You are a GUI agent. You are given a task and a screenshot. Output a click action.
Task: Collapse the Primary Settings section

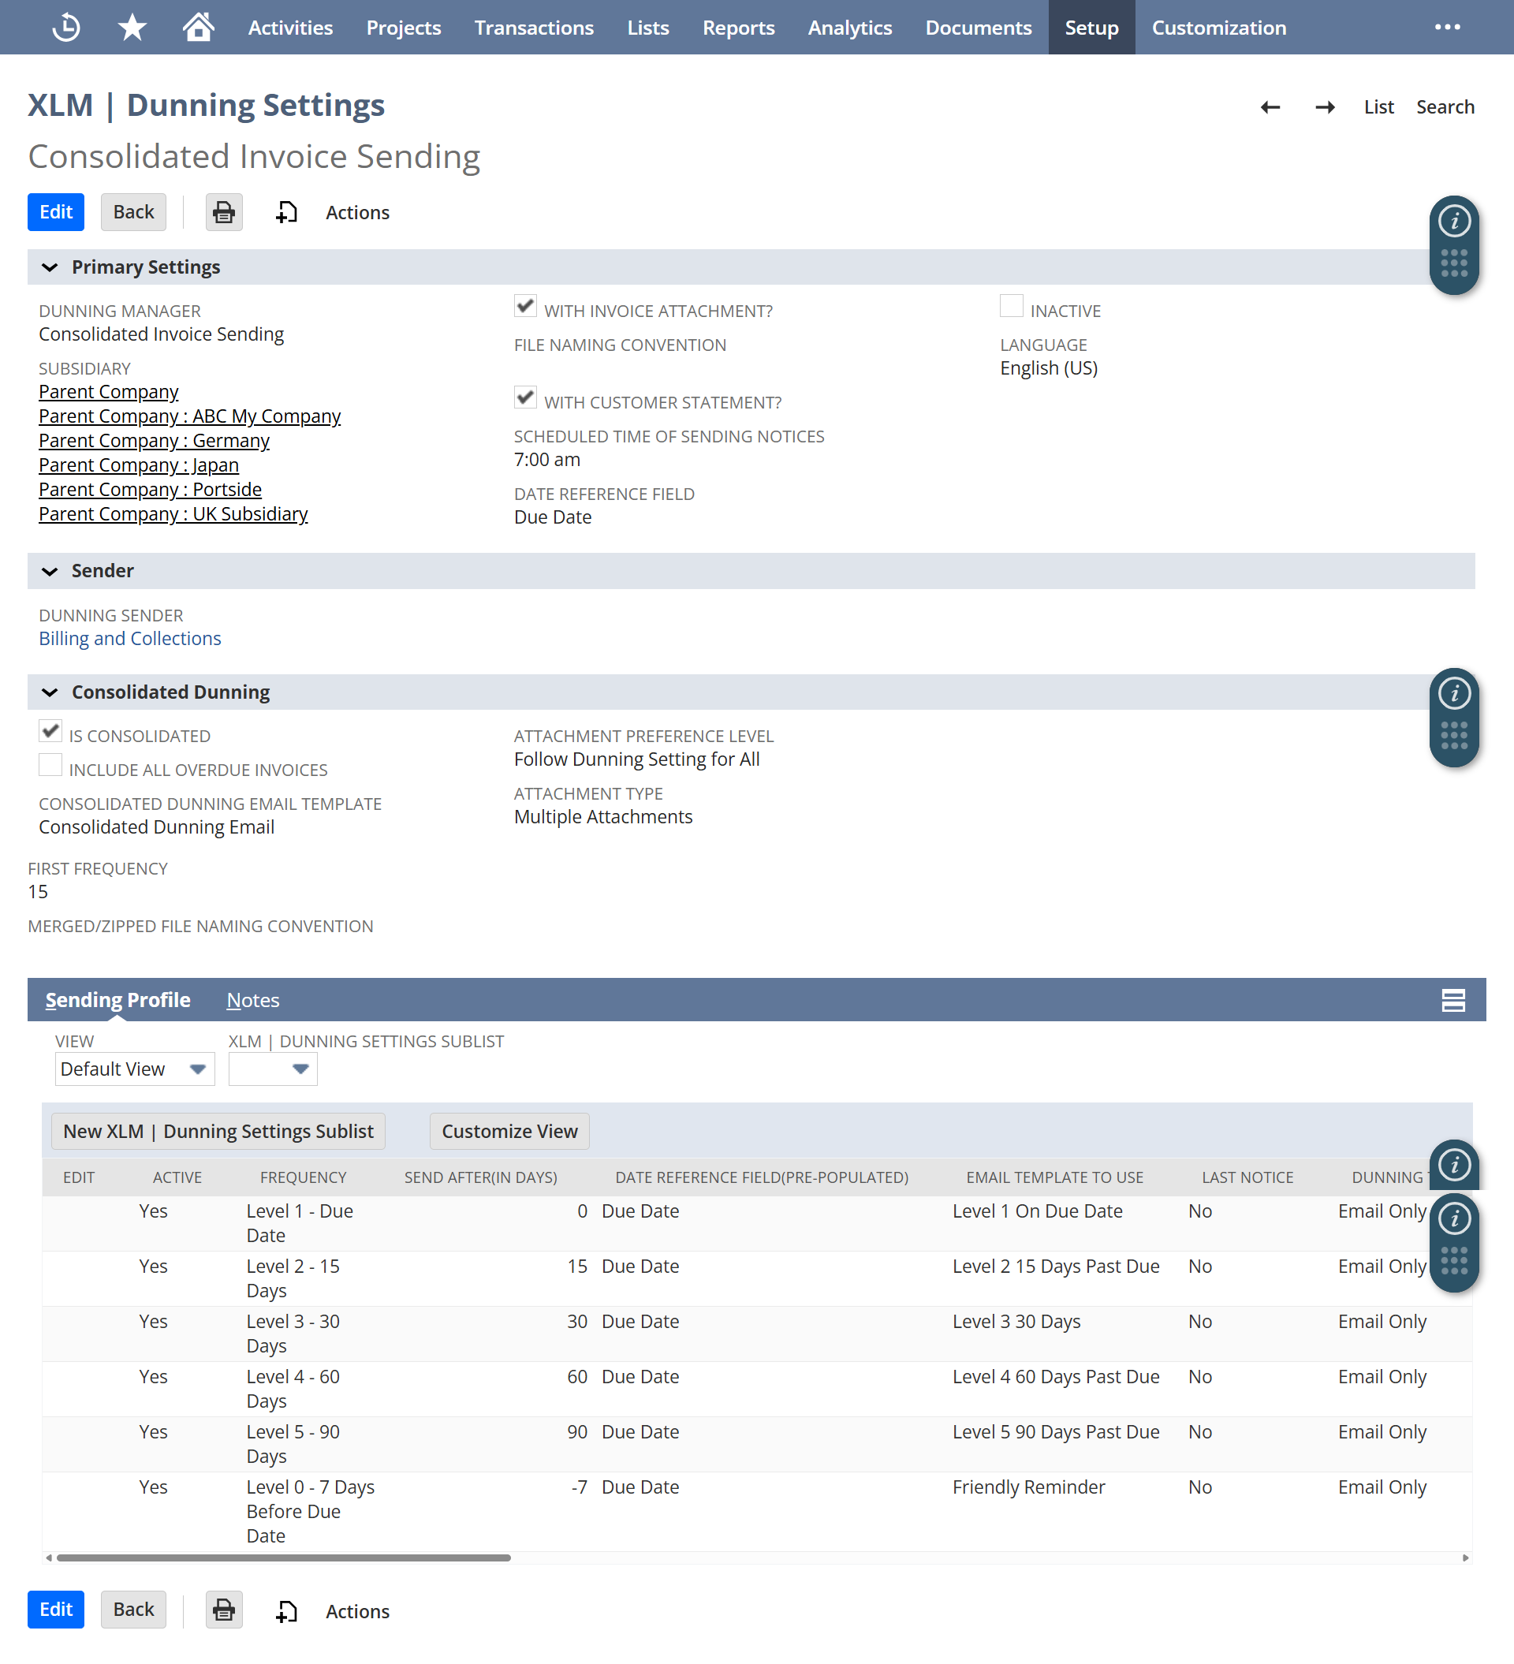pyautogui.click(x=50, y=267)
